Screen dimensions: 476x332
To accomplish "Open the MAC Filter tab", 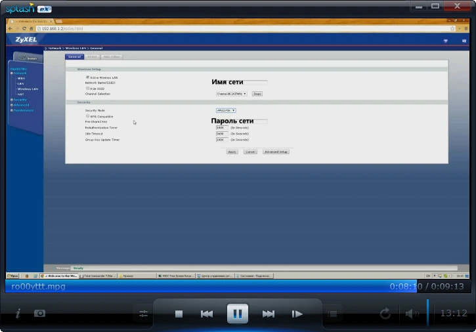I will tap(112, 56).
